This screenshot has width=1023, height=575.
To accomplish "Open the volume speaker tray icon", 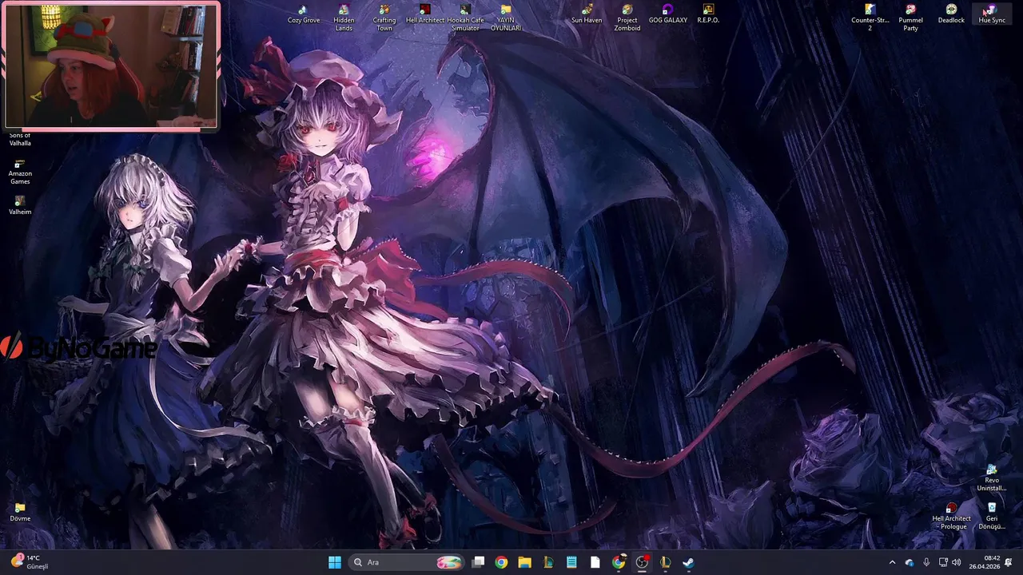I will point(957,562).
